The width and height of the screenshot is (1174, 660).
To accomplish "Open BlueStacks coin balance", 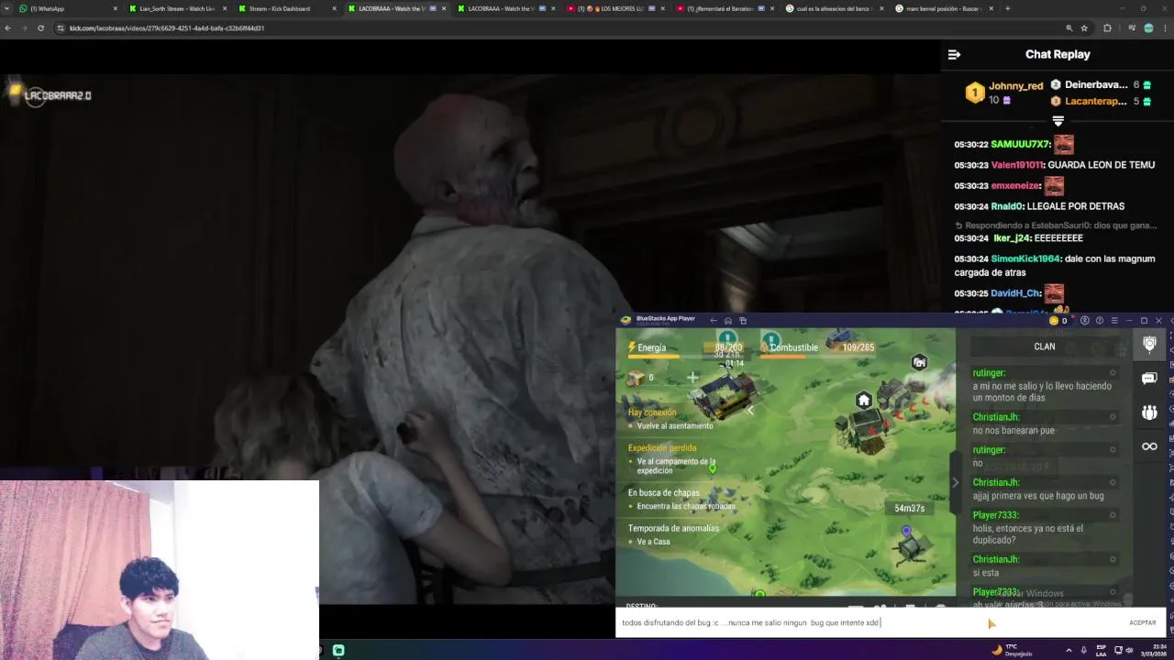I will 1058,321.
